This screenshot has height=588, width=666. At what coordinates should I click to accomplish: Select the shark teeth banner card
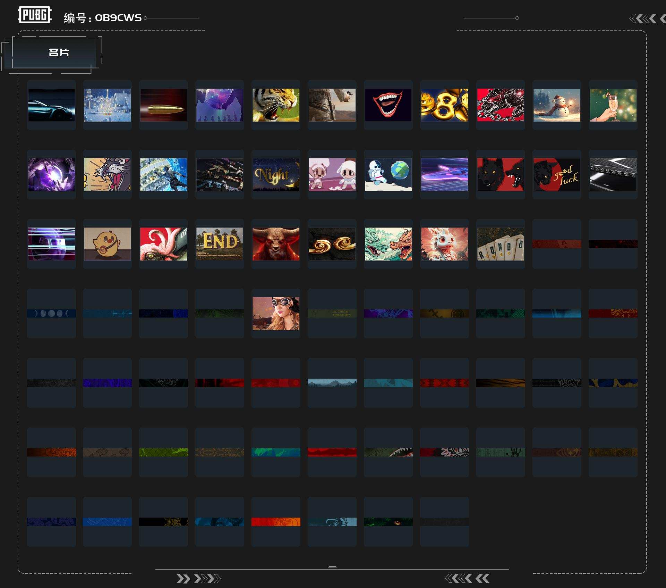(x=388, y=452)
